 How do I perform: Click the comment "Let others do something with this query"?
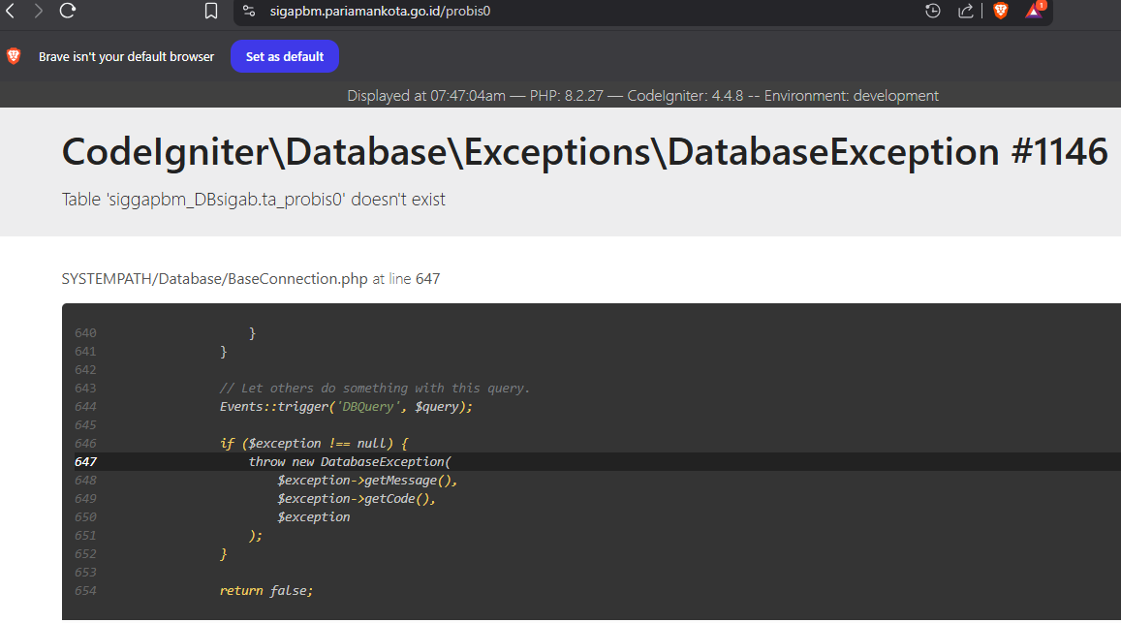[x=375, y=389]
